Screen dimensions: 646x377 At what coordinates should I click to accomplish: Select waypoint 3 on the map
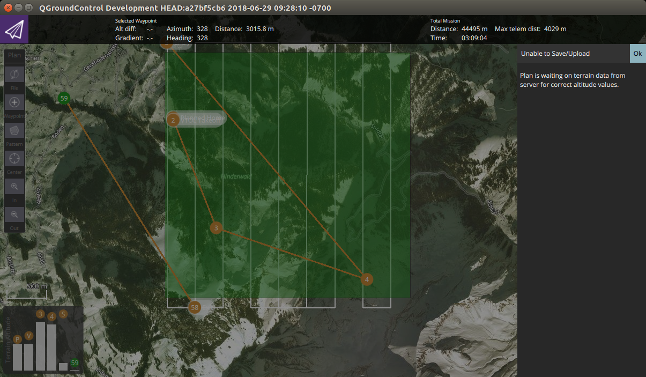pyautogui.click(x=216, y=228)
